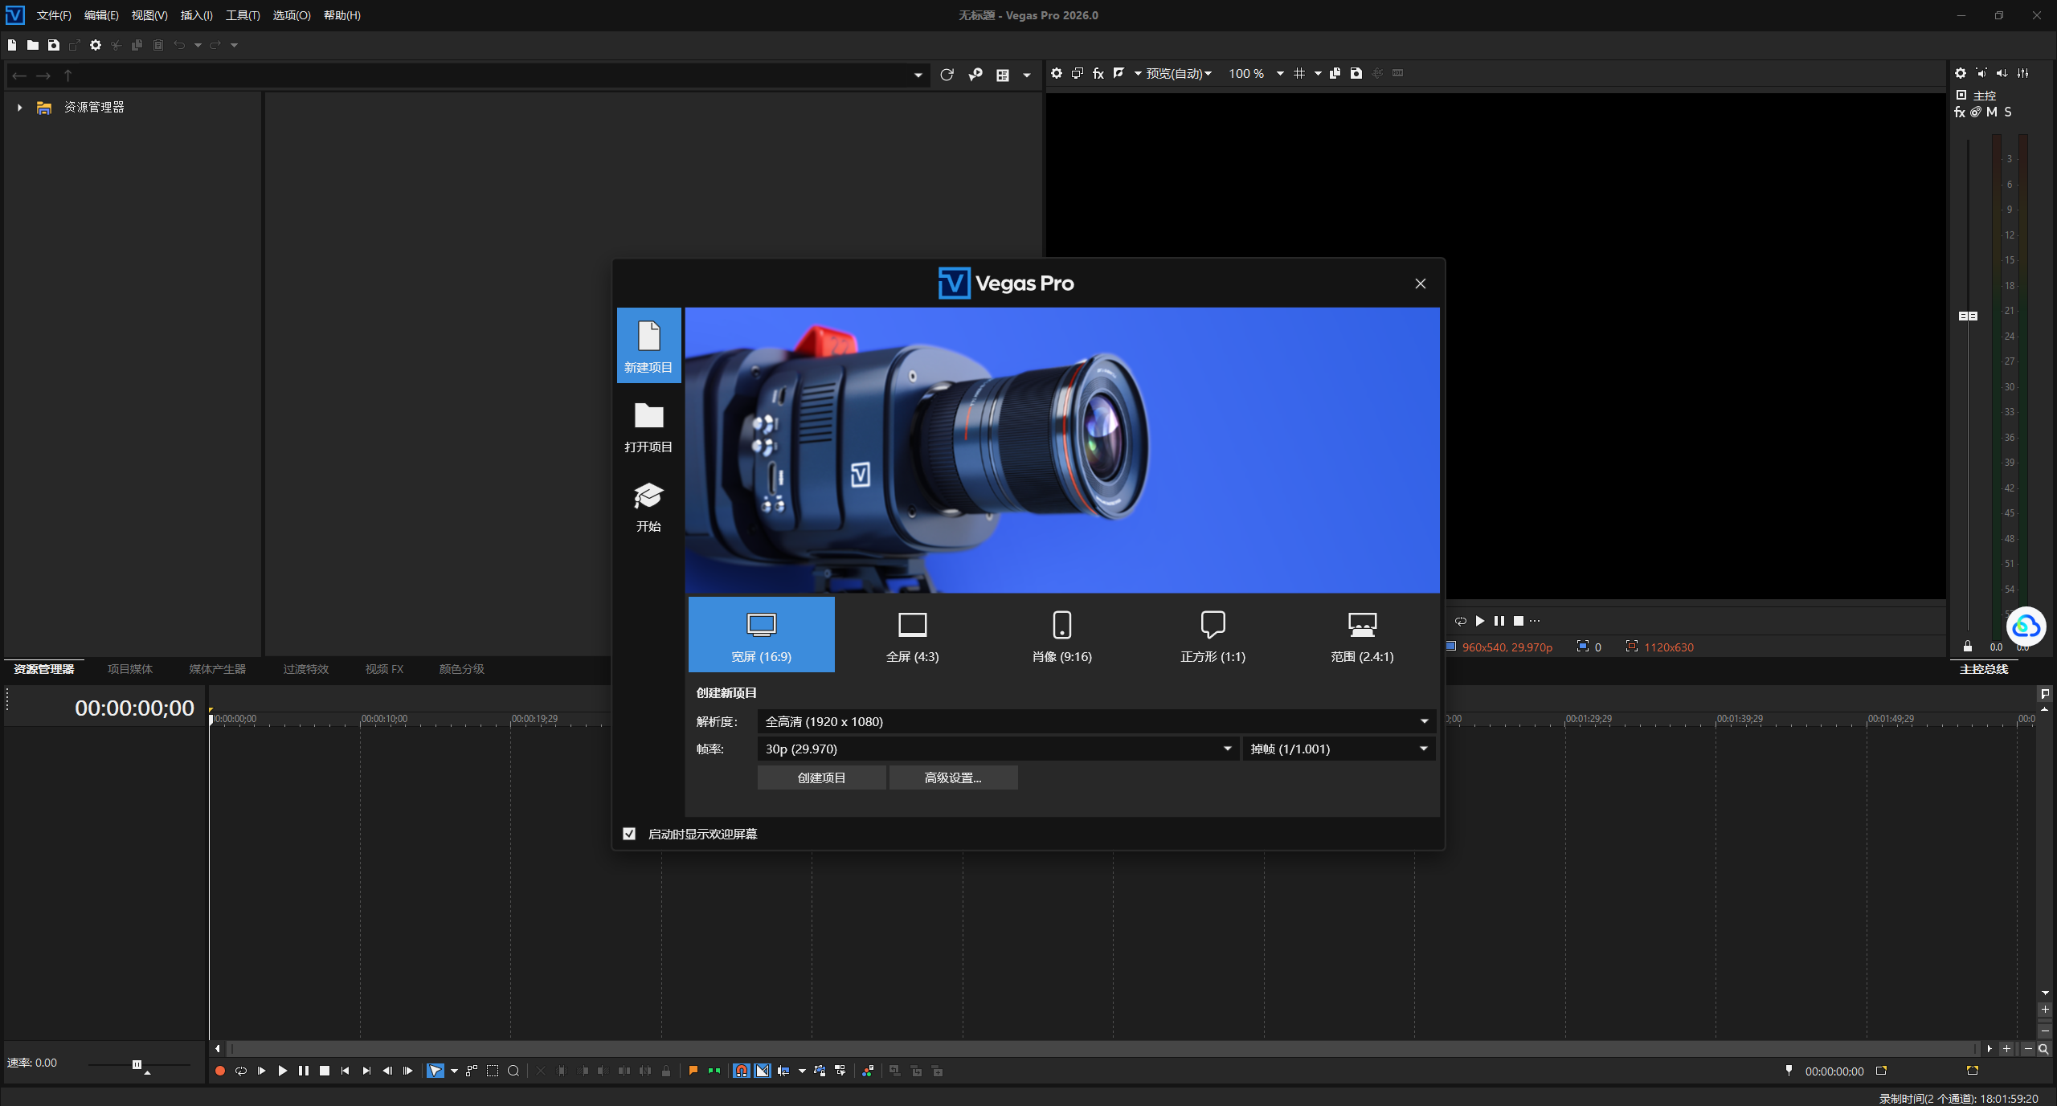
Task: Select 开始 in the welcome sidebar
Action: click(x=648, y=507)
